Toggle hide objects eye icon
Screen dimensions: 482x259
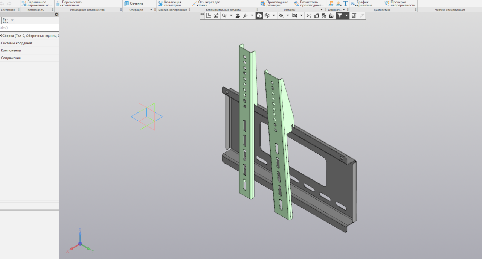[281, 15]
